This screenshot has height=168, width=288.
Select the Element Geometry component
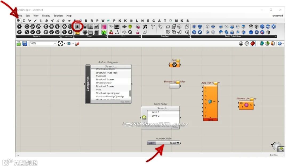click(x=246, y=105)
